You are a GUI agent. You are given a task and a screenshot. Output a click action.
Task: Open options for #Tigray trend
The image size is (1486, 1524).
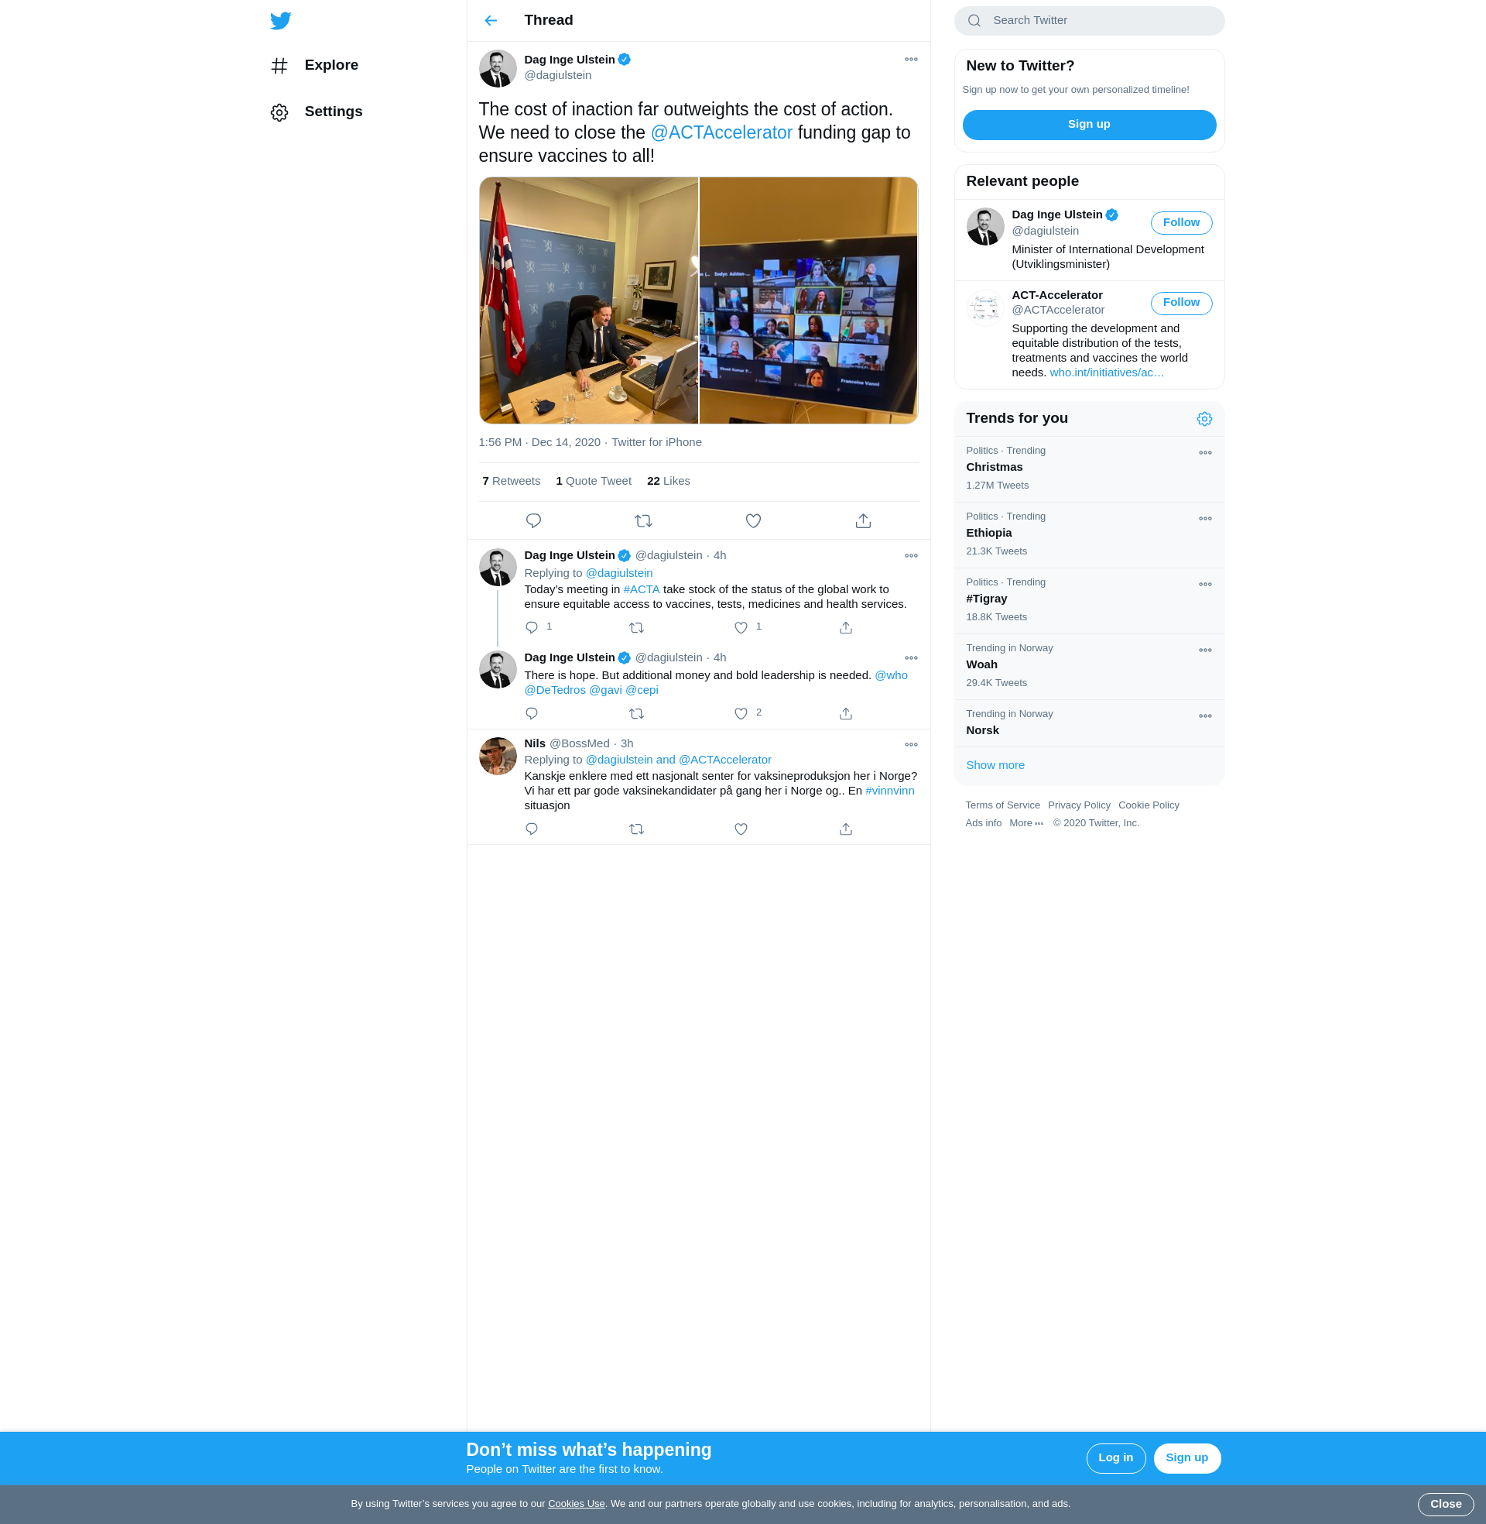point(1205,584)
